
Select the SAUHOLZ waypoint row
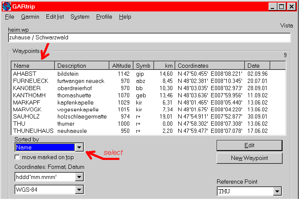(x=27, y=116)
